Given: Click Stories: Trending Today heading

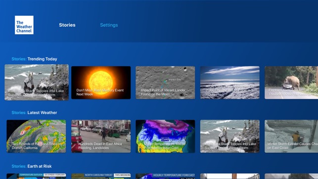Looking at the screenshot, I should 34,59.
